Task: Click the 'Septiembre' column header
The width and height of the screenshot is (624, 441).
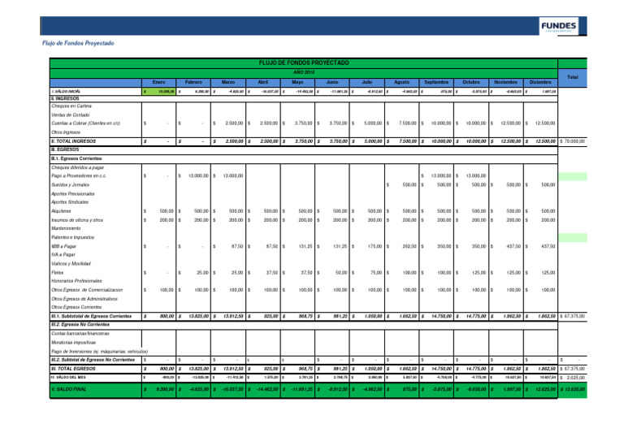Action: 436,82
